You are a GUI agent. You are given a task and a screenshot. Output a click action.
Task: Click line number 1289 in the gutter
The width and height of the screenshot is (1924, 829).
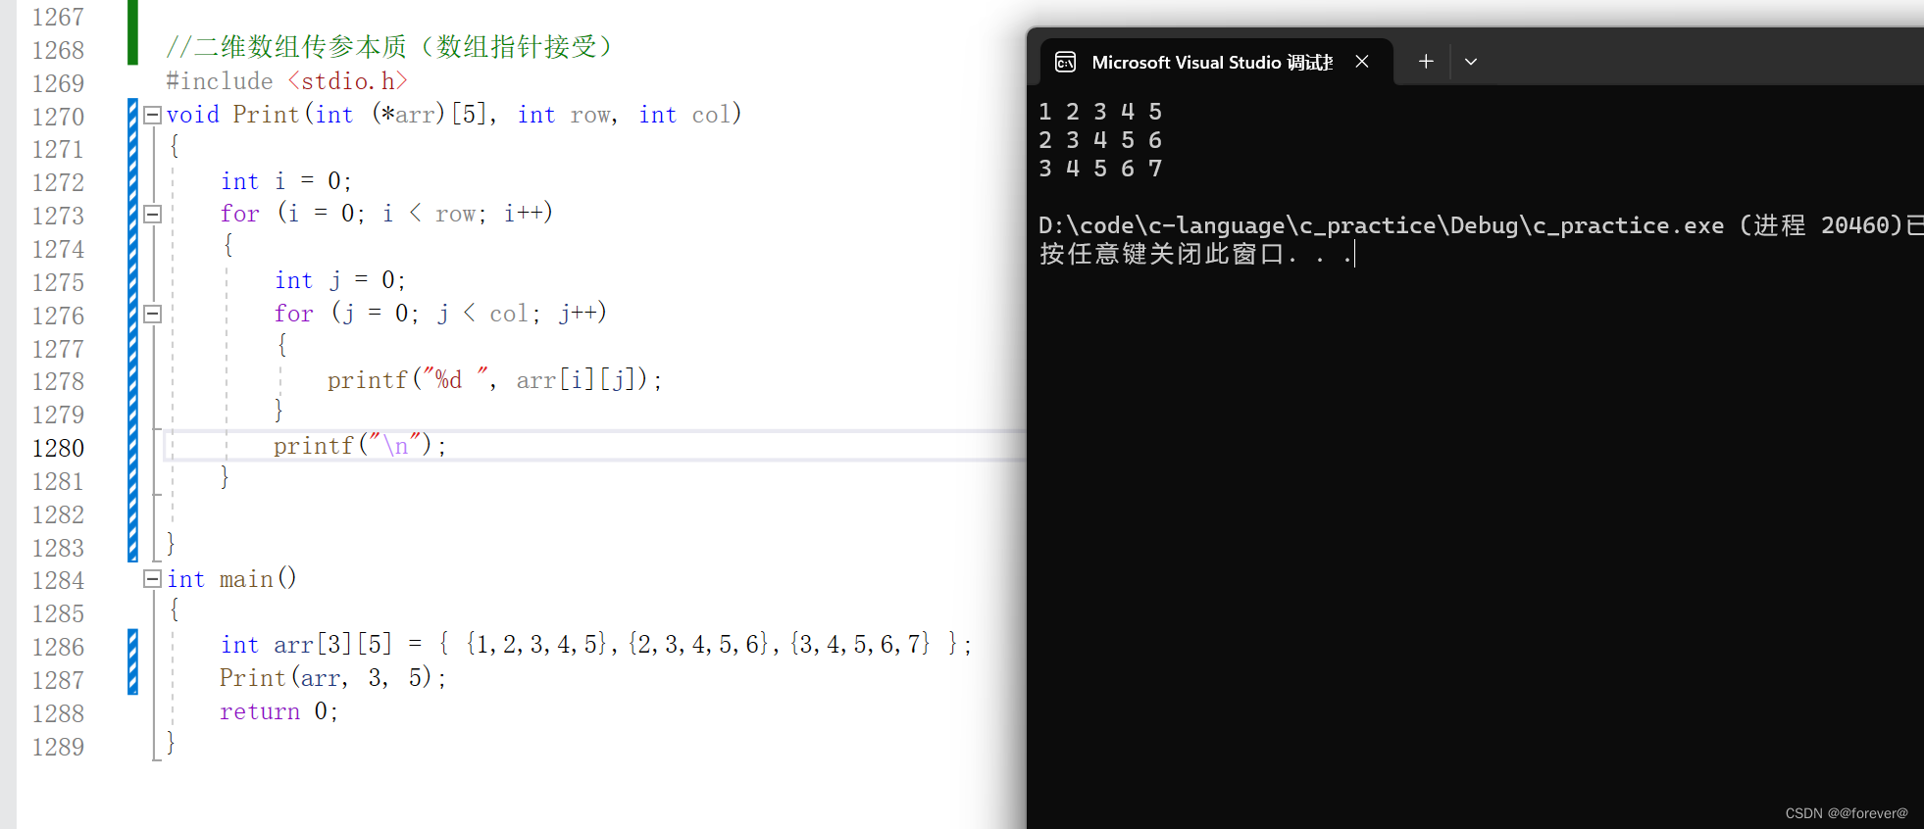[x=59, y=748]
